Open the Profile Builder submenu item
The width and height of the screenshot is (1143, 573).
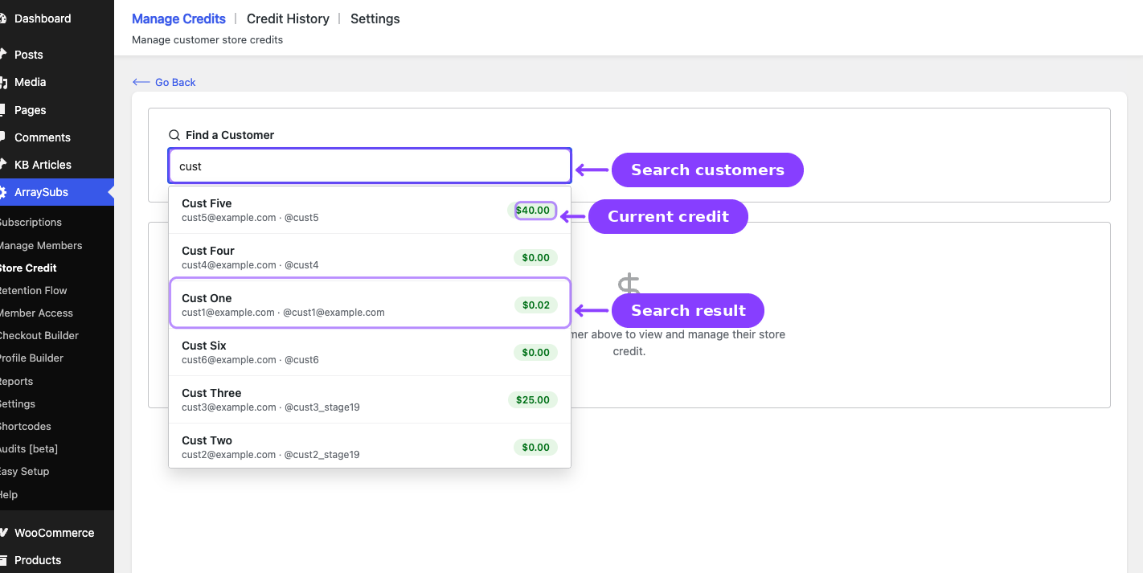pyautogui.click(x=31, y=358)
